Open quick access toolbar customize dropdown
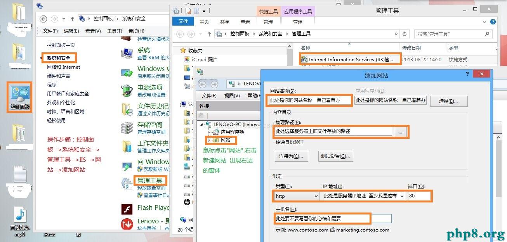507x242 pixels. (204, 11)
